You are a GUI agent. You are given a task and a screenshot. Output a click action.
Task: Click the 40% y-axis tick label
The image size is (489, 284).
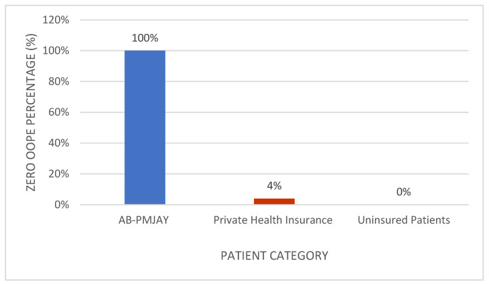(x=58, y=143)
